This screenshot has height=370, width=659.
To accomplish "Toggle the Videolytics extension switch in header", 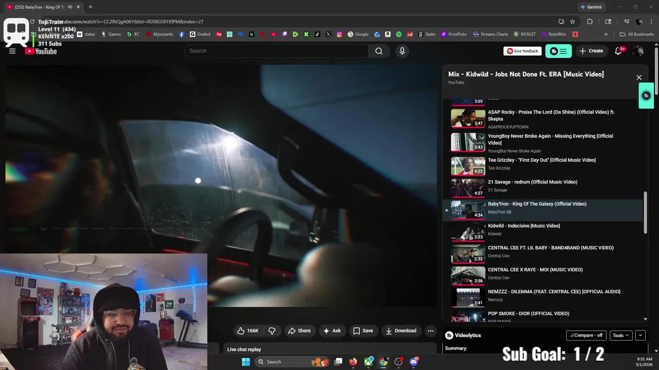I will [559, 51].
